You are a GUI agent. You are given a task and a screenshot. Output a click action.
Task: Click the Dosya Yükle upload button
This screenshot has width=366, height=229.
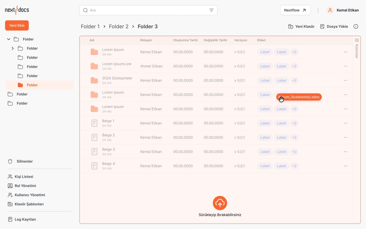pyautogui.click(x=334, y=26)
